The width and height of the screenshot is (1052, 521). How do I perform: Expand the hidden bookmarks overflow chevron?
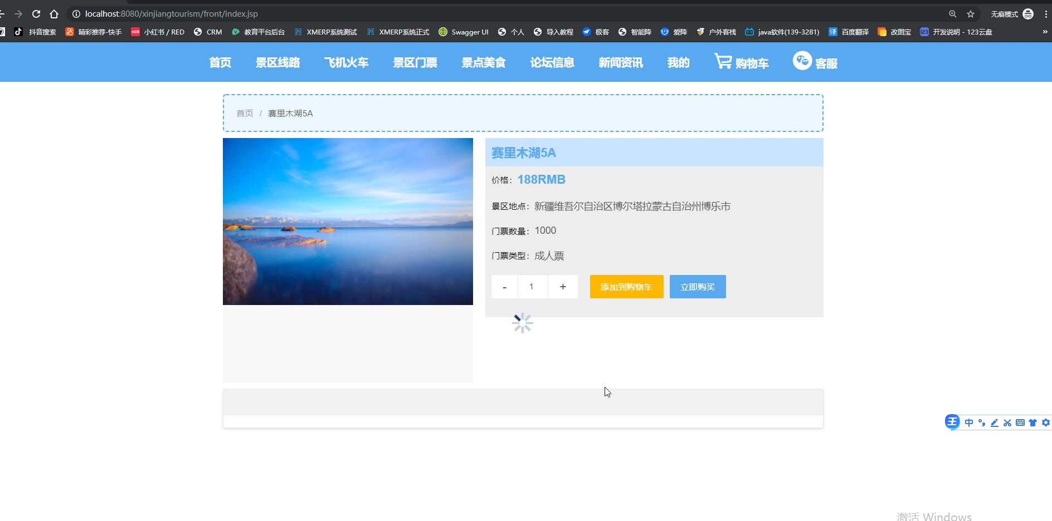click(x=1045, y=32)
